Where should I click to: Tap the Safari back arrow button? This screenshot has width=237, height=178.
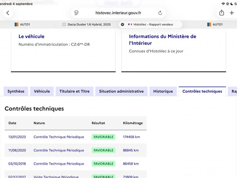pyautogui.click(x=8, y=13)
